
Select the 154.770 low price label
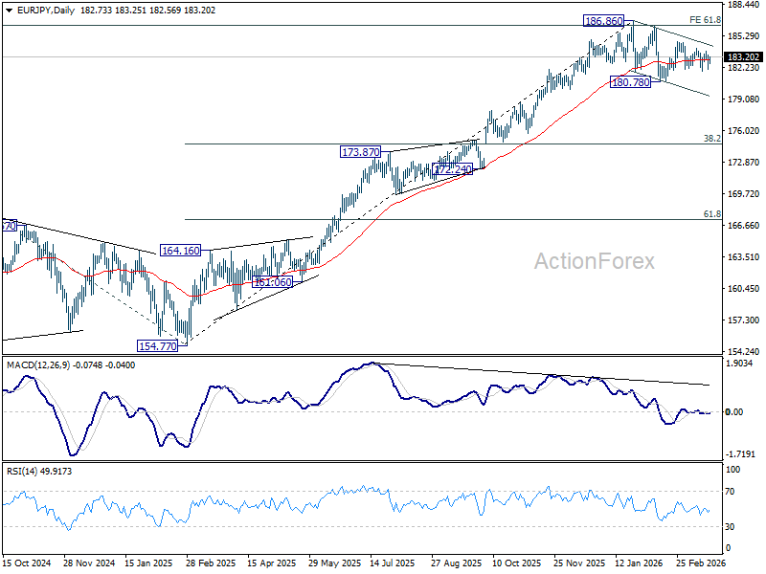pos(157,346)
